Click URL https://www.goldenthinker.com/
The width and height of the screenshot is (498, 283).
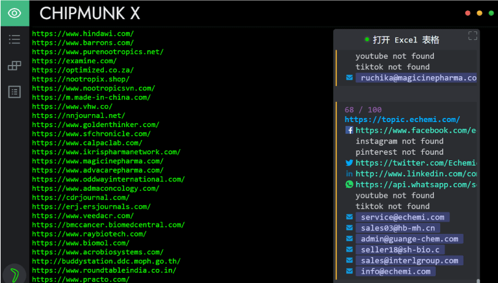tap(95, 125)
